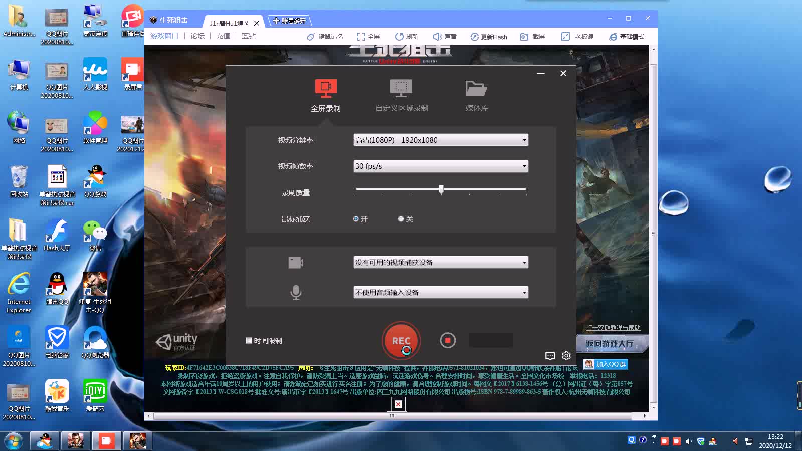Open the Windows Start button
The width and height of the screenshot is (802, 451).
(14, 441)
